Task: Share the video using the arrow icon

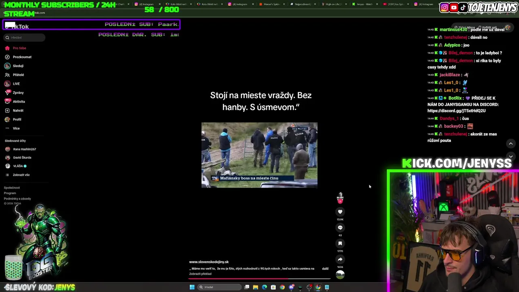Action: tap(340, 259)
